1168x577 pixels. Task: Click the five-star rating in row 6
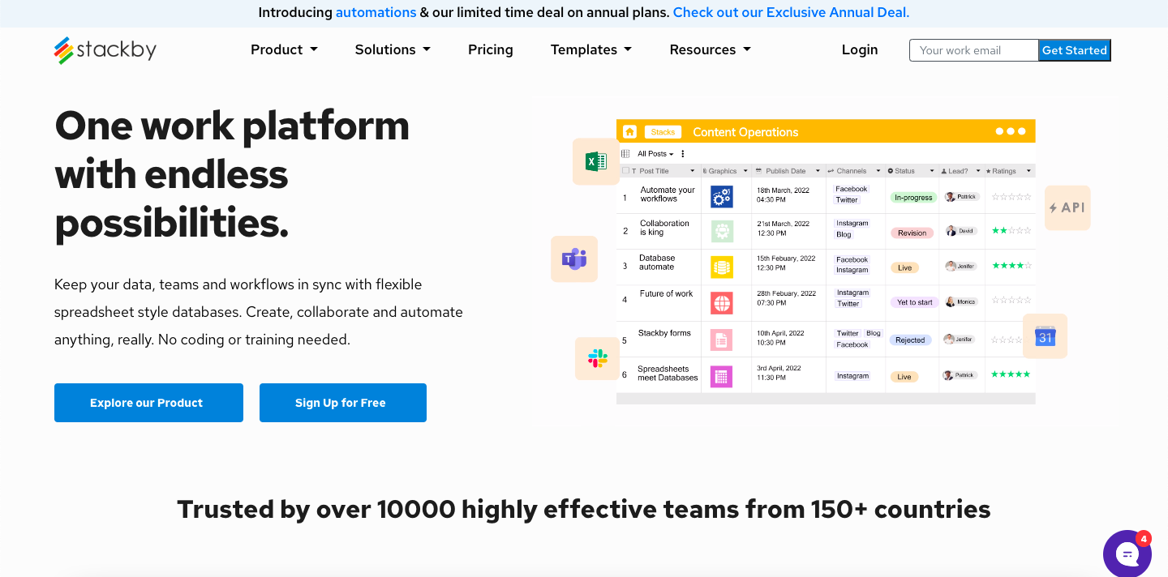[x=1011, y=374]
